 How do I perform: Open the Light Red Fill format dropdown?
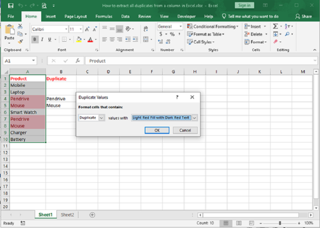tap(195, 118)
